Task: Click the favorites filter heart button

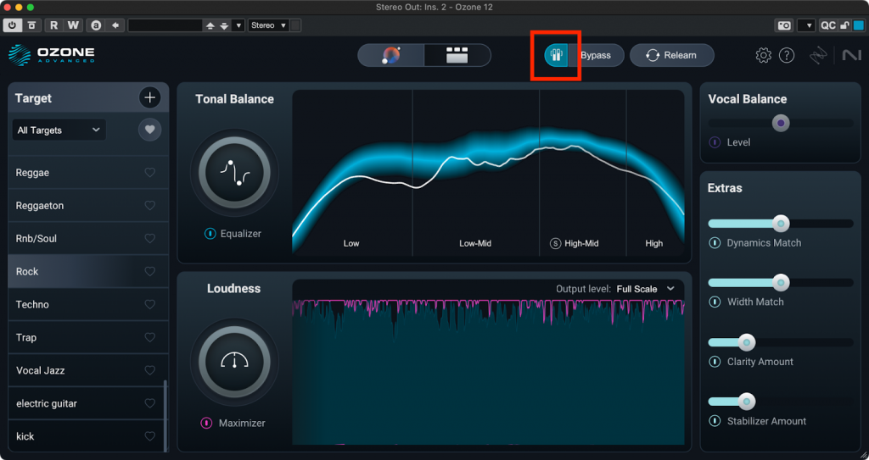Action: pos(150,130)
